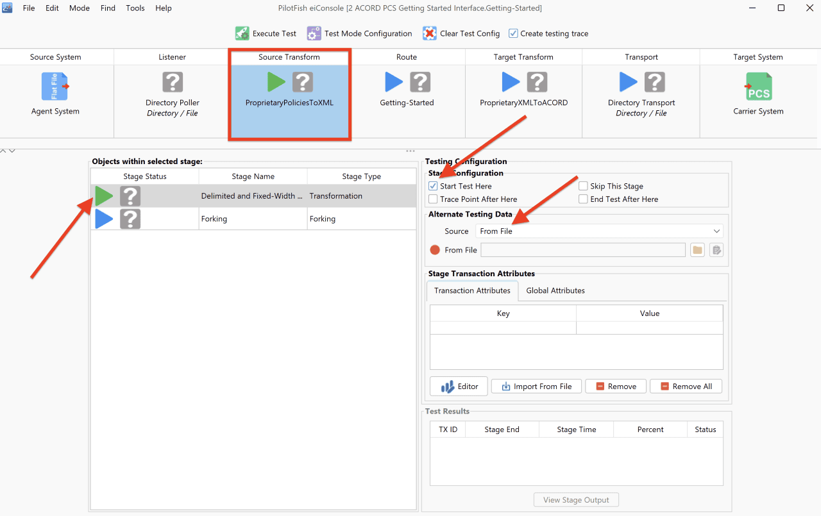Screen dimensions: 821x516
Task: Click the Remove All button
Action: click(x=686, y=387)
